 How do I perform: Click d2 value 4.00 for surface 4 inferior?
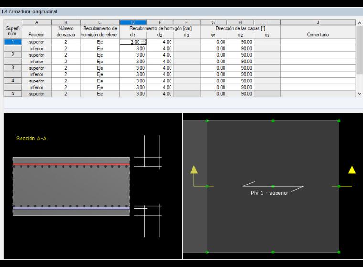[x=160, y=87]
